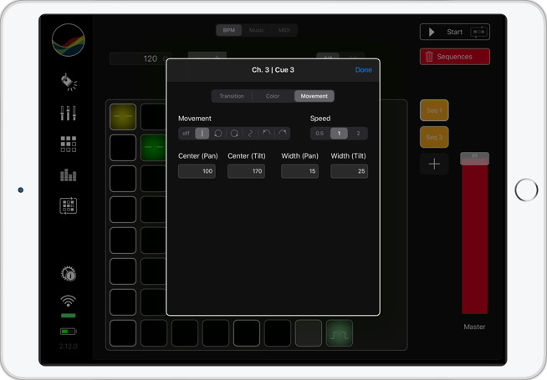547x380 pixels.
Task: Turn movement off
Action: click(x=186, y=134)
